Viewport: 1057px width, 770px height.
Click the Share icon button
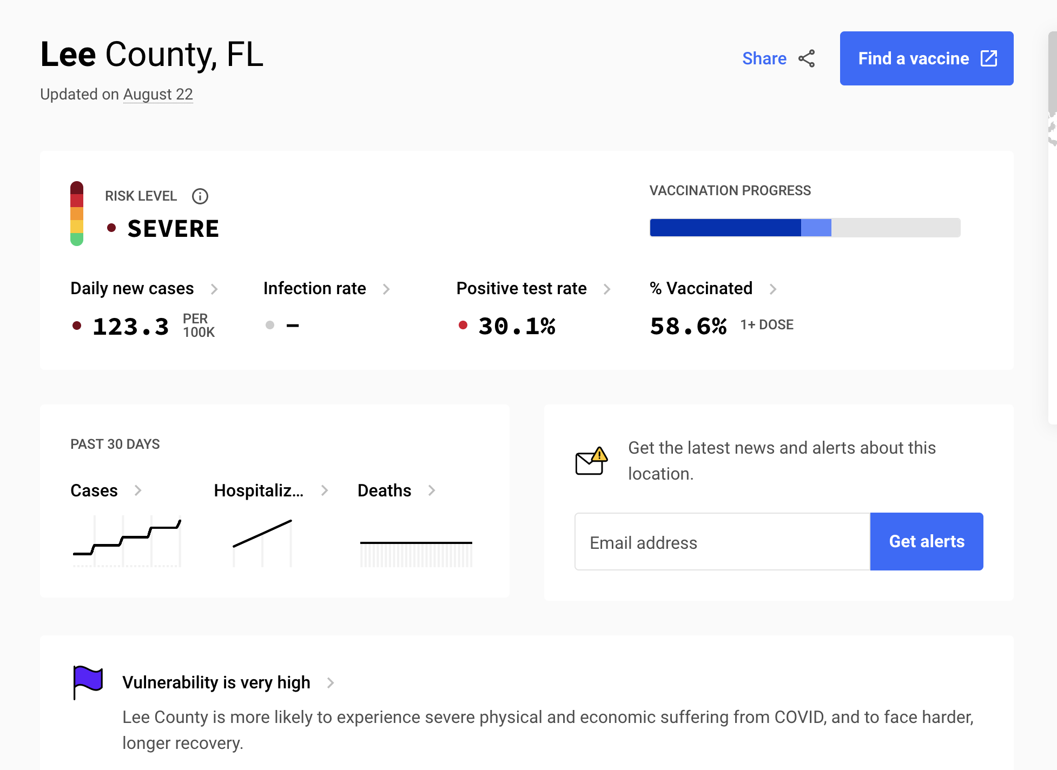tap(806, 58)
